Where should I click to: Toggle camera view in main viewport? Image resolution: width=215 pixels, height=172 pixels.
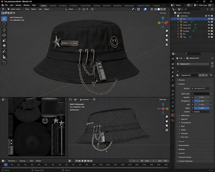(x=167, y=40)
